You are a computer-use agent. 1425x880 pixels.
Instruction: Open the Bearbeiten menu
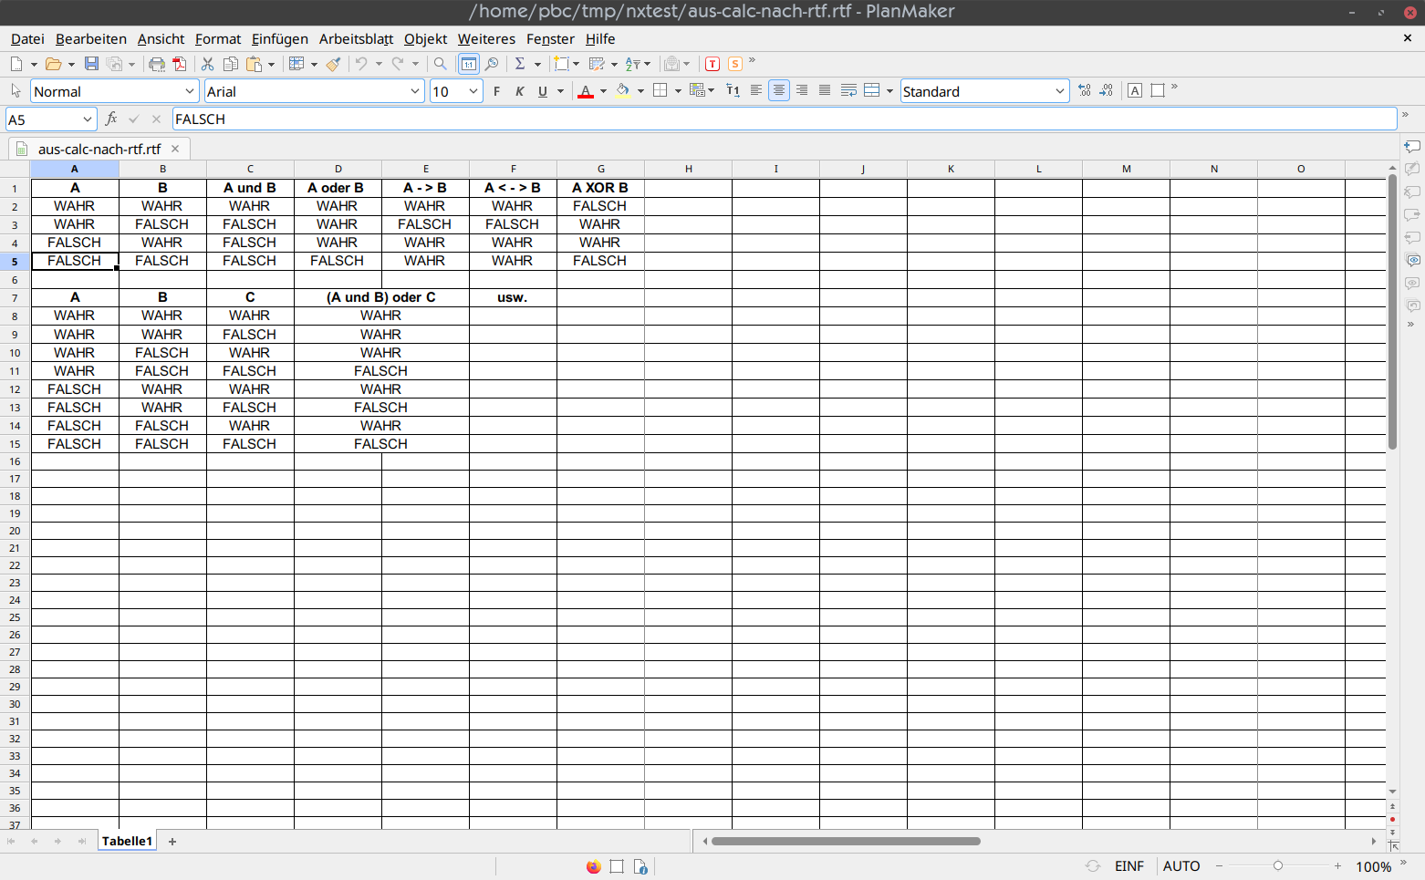click(x=91, y=38)
